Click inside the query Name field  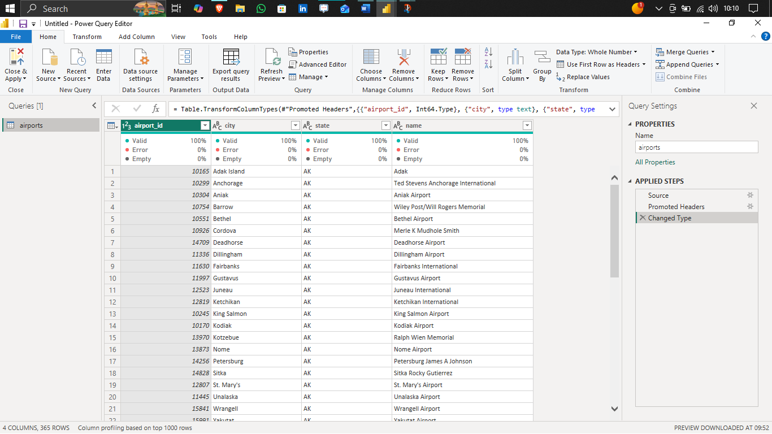pyautogui.click(x=696, y=147)
